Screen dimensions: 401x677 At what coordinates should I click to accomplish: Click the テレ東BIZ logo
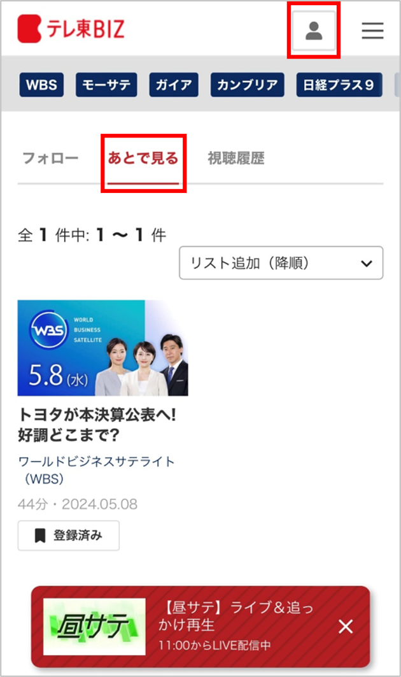tap(71, 29)
